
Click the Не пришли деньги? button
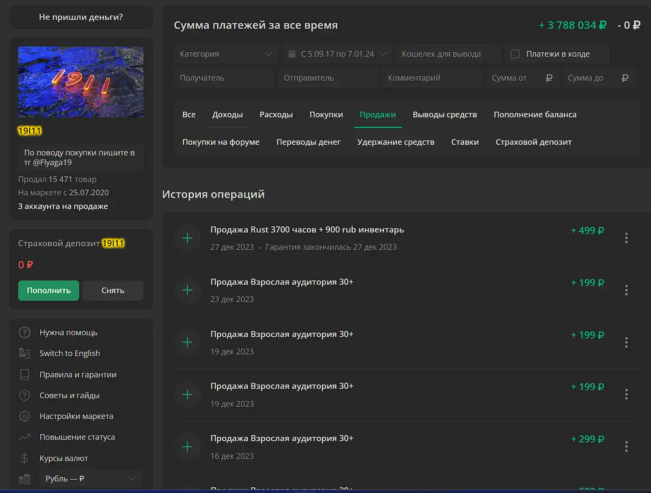pyautogui.click(x=81, y=17)
